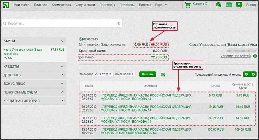The image size is (259, 140).
Task: Click the 9.73 RUB amount in Сумма column
Action: tap(215, 95)
